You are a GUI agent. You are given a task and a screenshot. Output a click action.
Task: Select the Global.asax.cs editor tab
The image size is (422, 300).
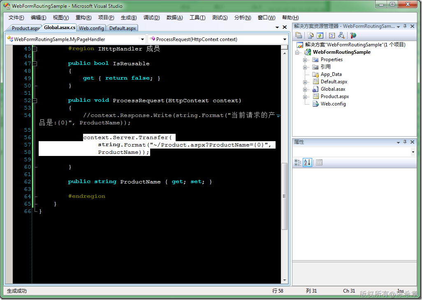(60, 27)
